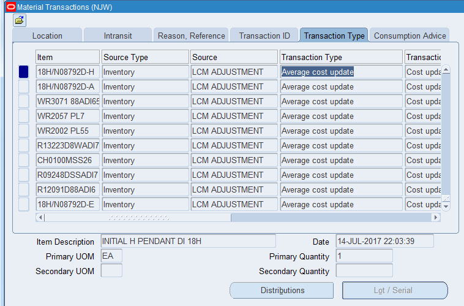This screenshot has height=306, width=464.
Task: Open the Consumption Advice tab
Action: (410, 36)
